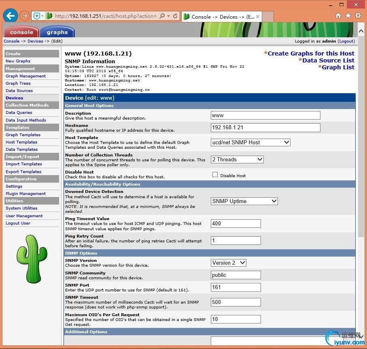Image resolution: width=367 pixels, height=349 pixels.
Task: Open the browser home icon
Action: pos(338,16)
